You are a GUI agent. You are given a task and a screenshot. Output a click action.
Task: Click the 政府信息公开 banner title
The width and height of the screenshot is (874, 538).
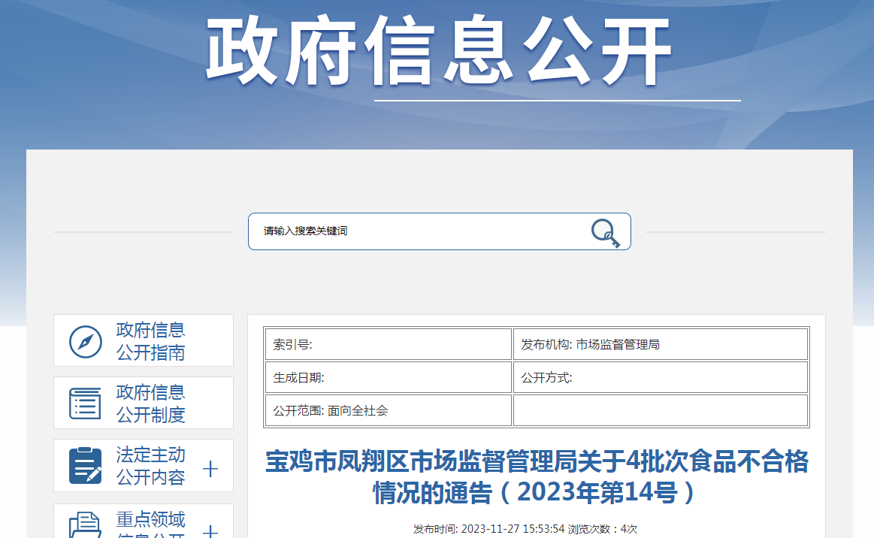(438, 53)
